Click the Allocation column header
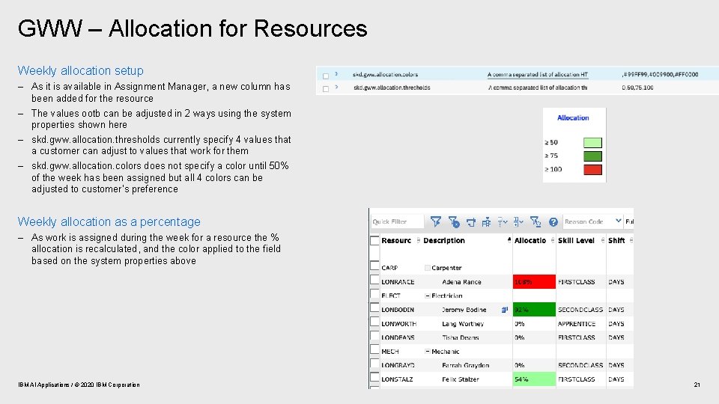The width and height of the screenshot is (719, 404). pyautogui.click(x=530, y=240)
